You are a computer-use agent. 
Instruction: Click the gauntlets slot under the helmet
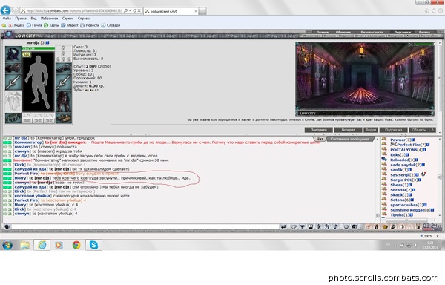pyautogui.click(x=13, y=68)
